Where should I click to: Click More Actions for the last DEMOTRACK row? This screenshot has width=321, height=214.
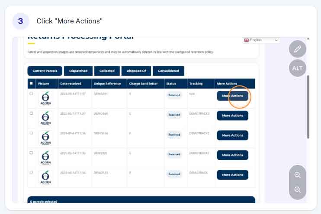[233, 175]
